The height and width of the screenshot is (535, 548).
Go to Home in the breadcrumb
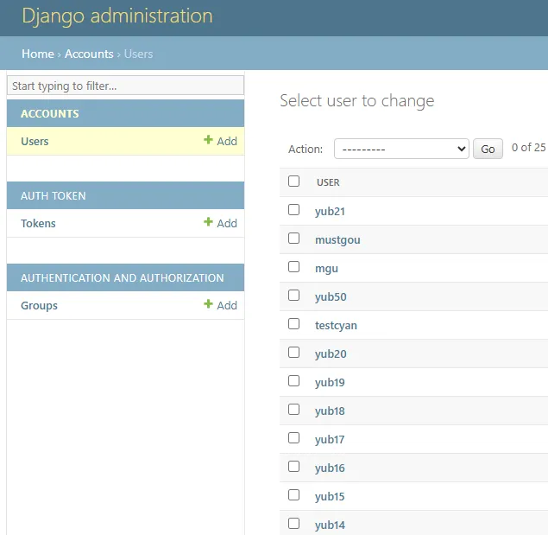[x=38, y=54]
